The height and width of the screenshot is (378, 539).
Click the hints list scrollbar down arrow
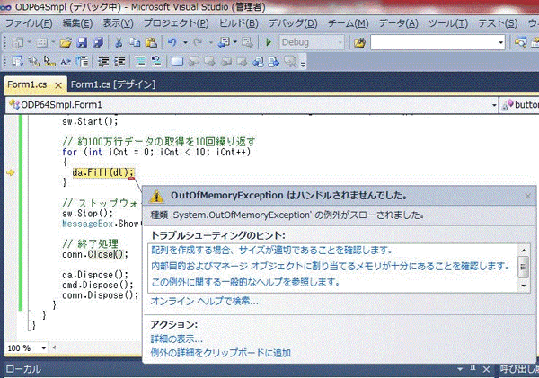[524, 286]
